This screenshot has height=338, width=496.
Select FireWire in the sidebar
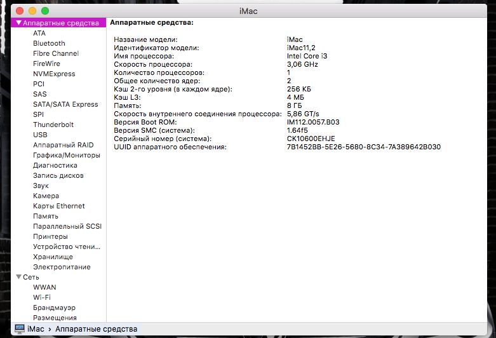[x=46, y=64]
